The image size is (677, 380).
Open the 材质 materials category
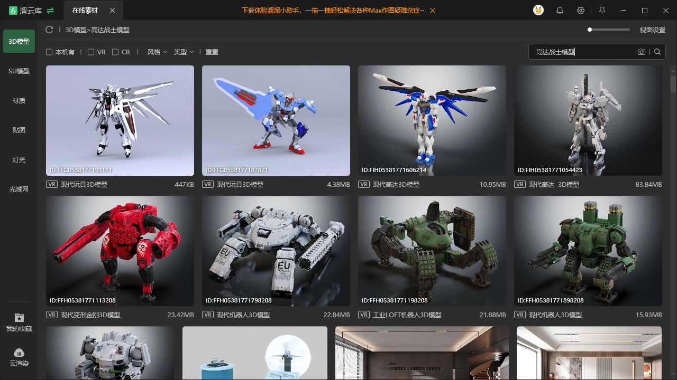(x=19, y=100)
